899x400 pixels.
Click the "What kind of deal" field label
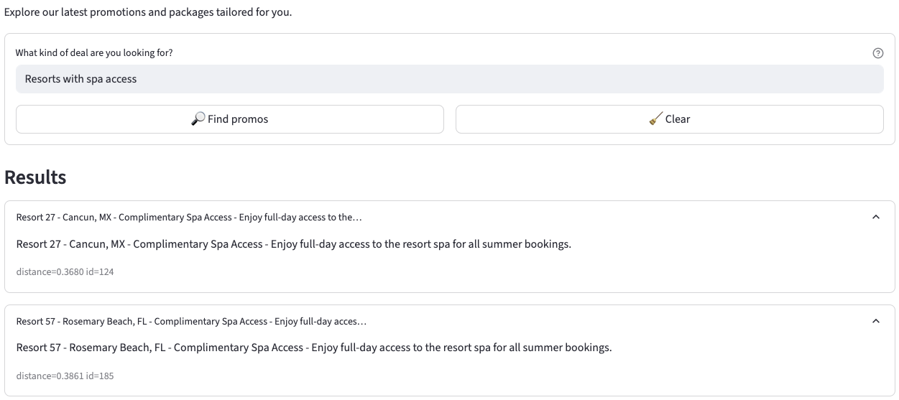coord(93,53)
